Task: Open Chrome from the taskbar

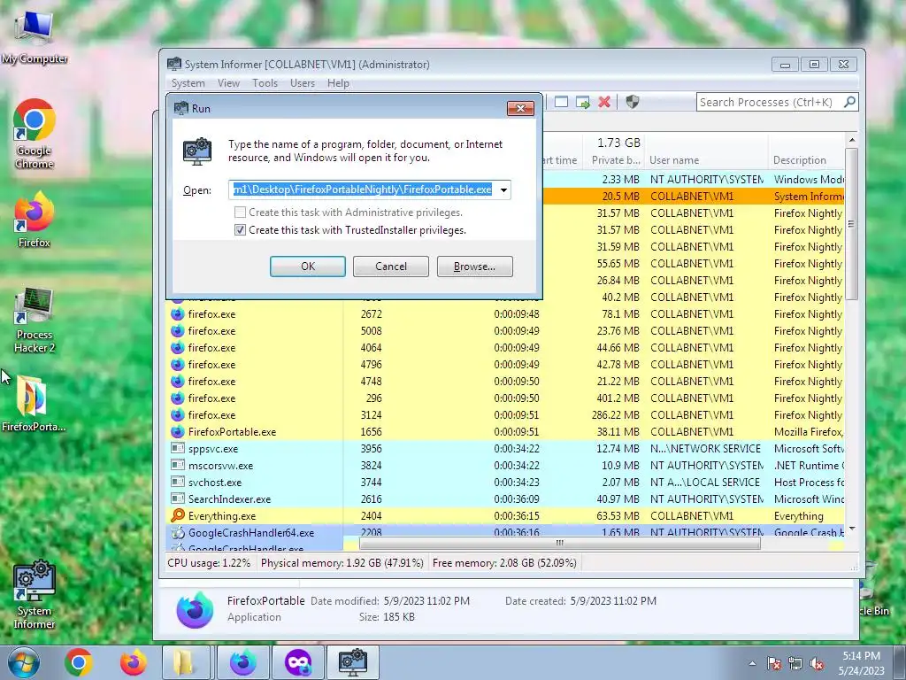Action: 79,662
